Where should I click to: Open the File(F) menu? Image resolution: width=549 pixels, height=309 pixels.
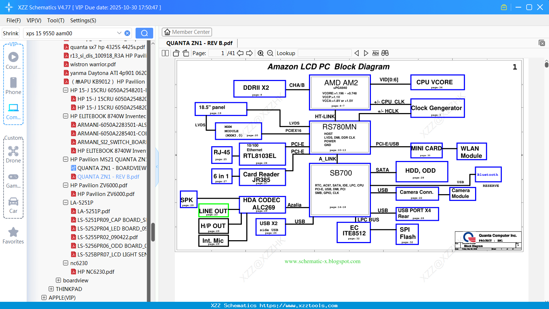pos(14,21)
